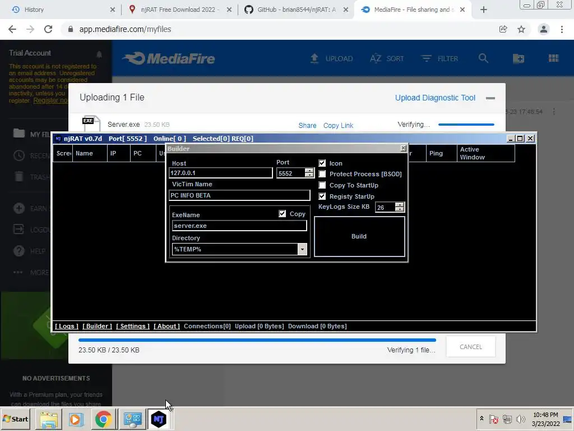Toggle the Copy checkbox next to ExeName
The height and width of the screenshot is (431, 574).
tap(283, 214)
